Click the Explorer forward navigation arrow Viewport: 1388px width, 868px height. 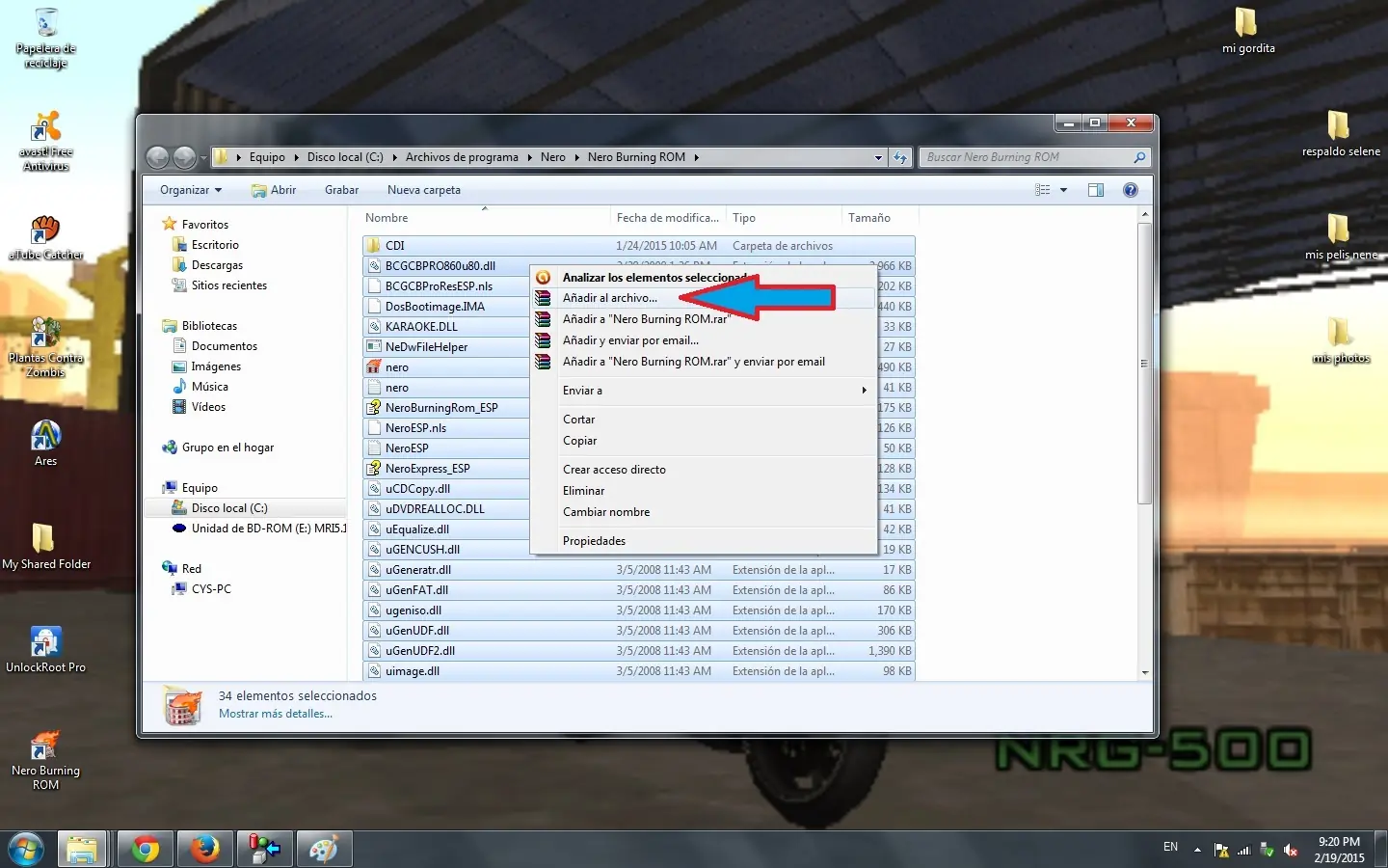tap(185, 157)
